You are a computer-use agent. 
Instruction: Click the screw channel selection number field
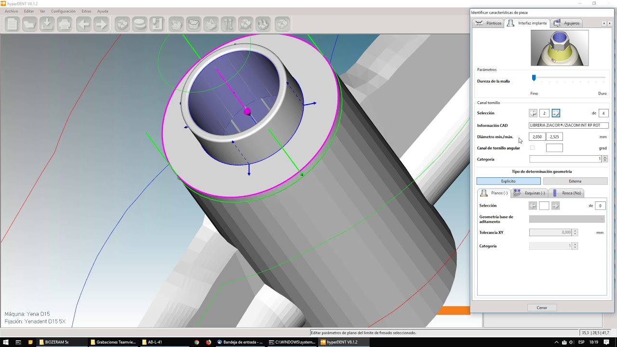tap(544, 113)
